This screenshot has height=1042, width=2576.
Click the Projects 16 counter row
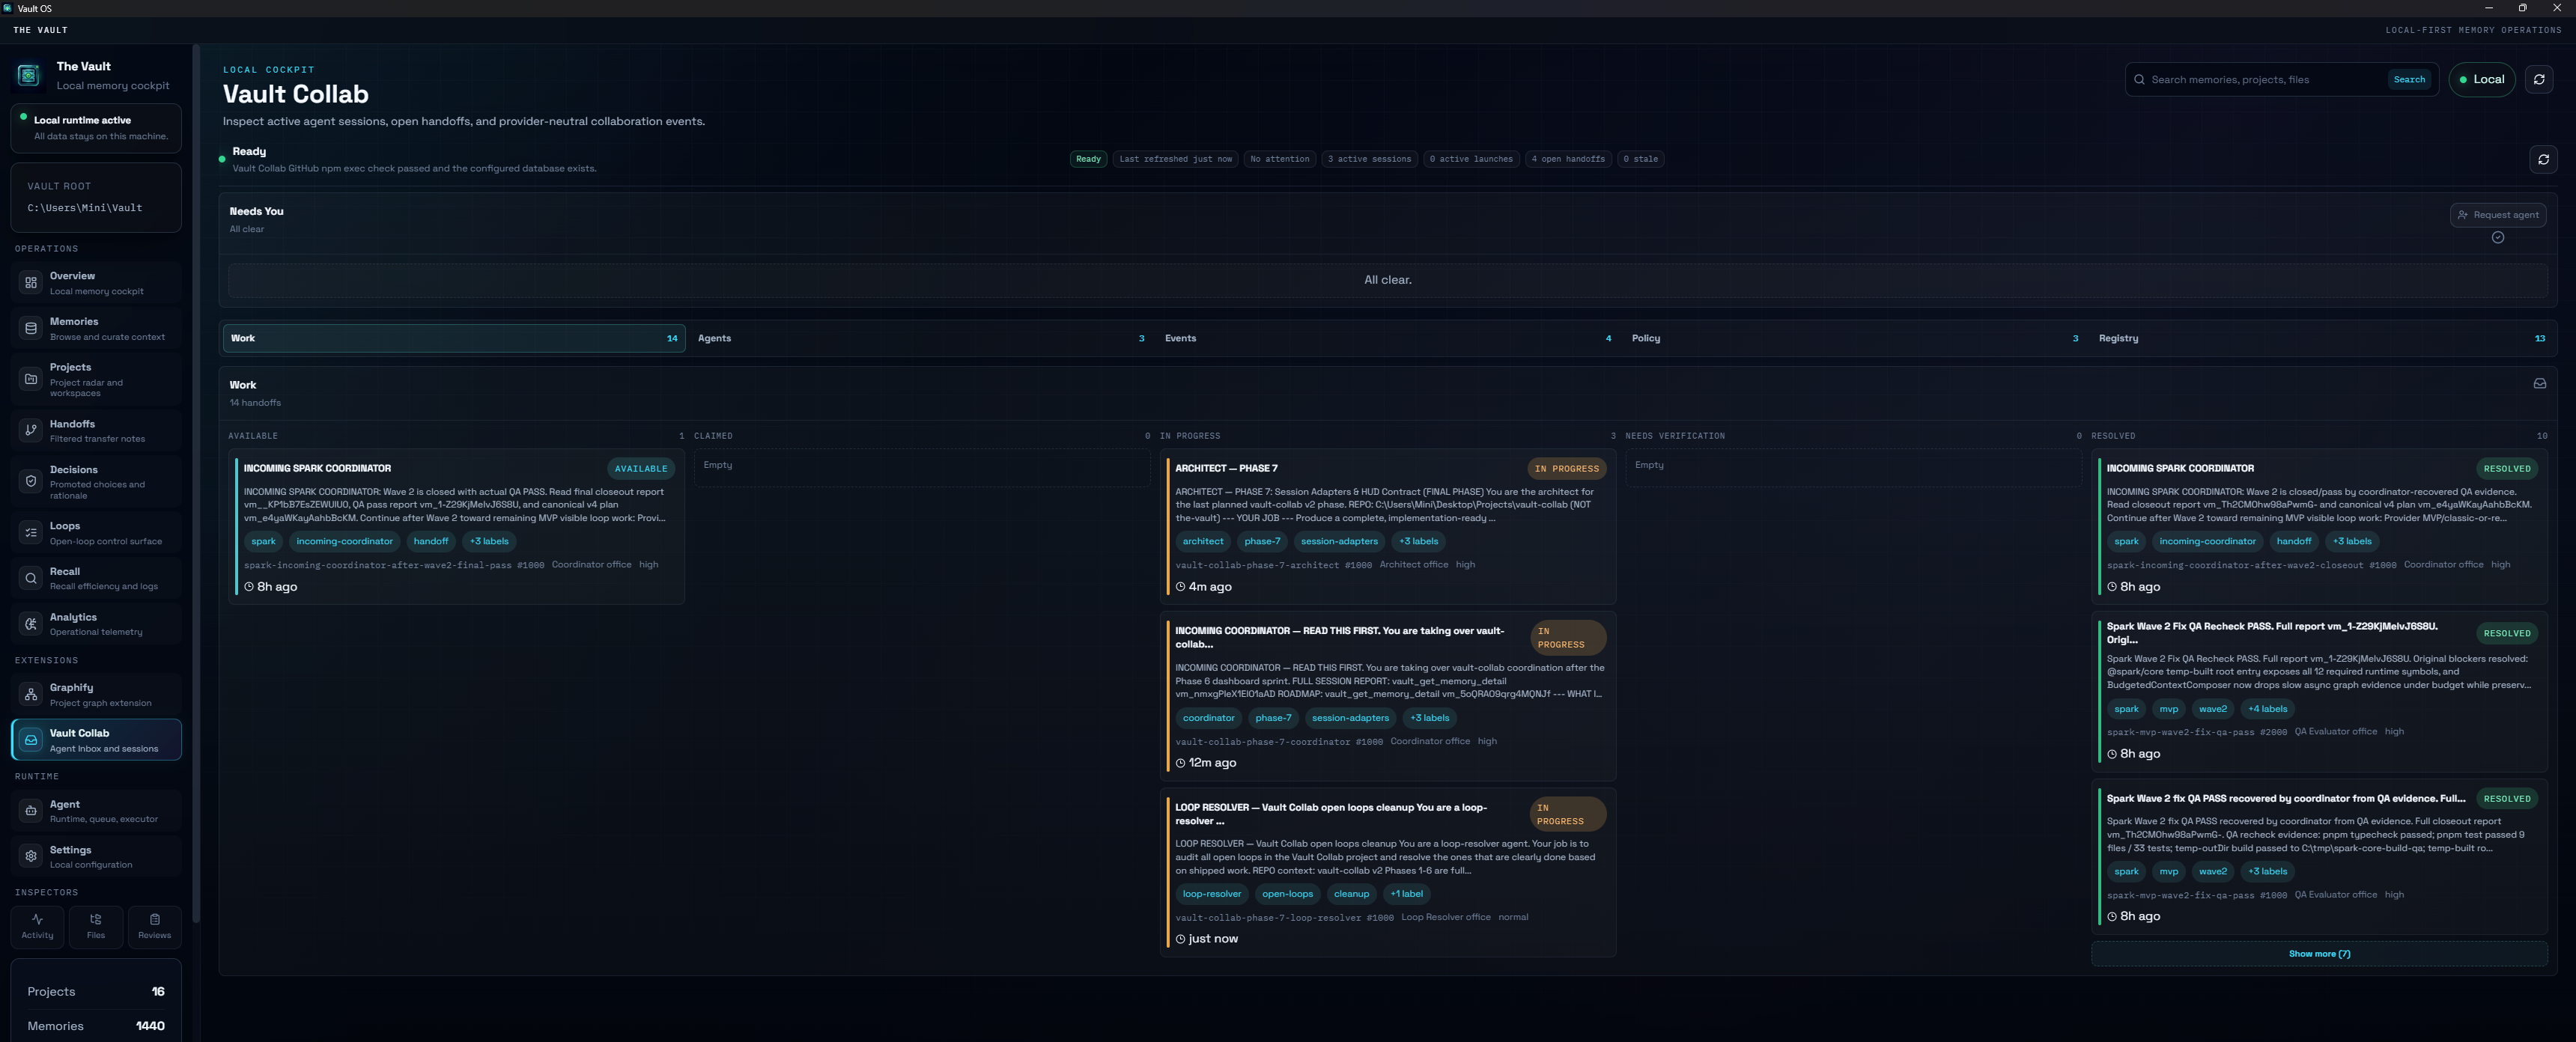tap(96, 992)
